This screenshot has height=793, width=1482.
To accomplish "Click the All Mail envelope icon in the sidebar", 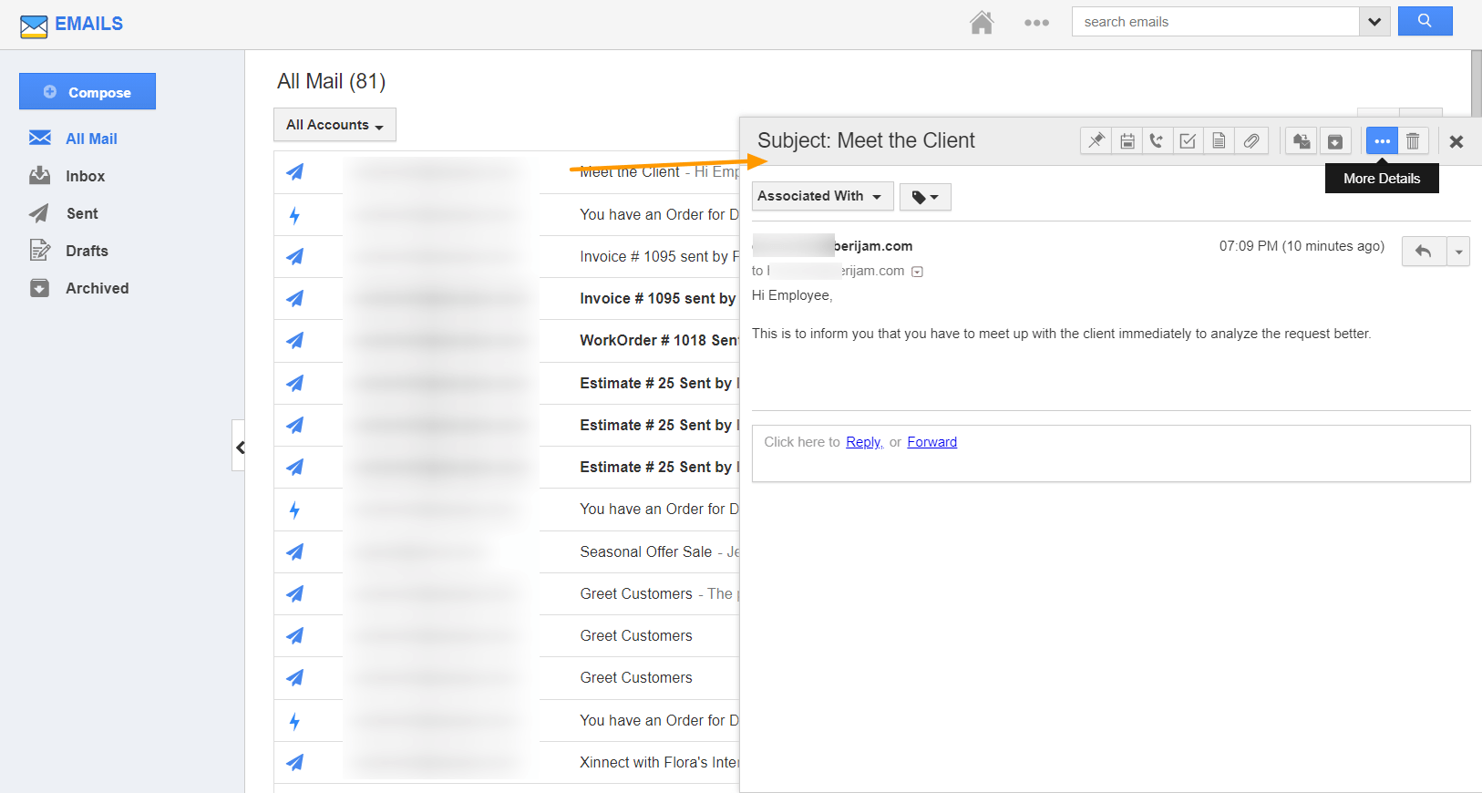I will pos(40,138).
